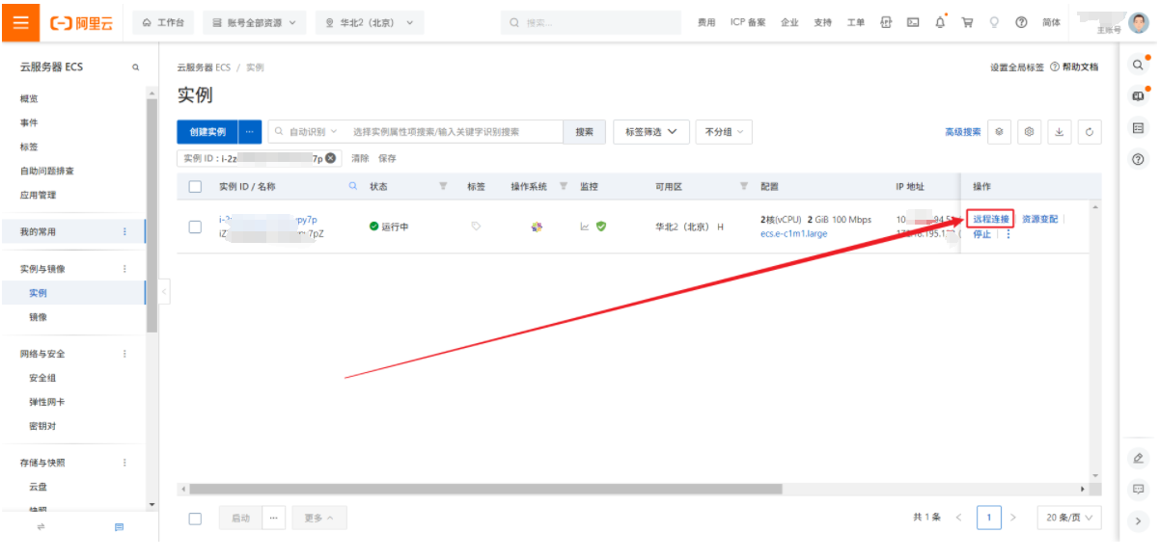Collapse the left navigation panel handle
The width and height of the screenshot is (1160, 560).
(x=164, y=291)
